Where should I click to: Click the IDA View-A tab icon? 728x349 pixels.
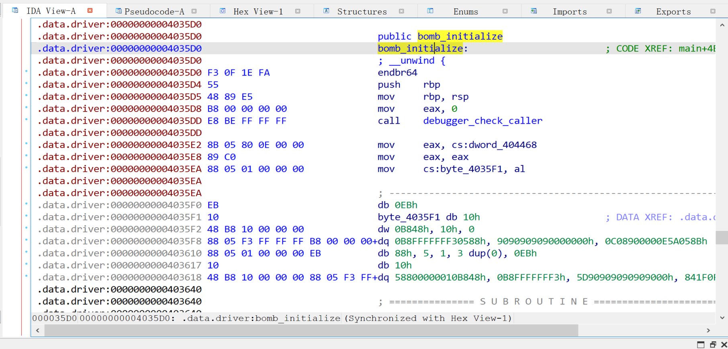(x=15, y=10)
